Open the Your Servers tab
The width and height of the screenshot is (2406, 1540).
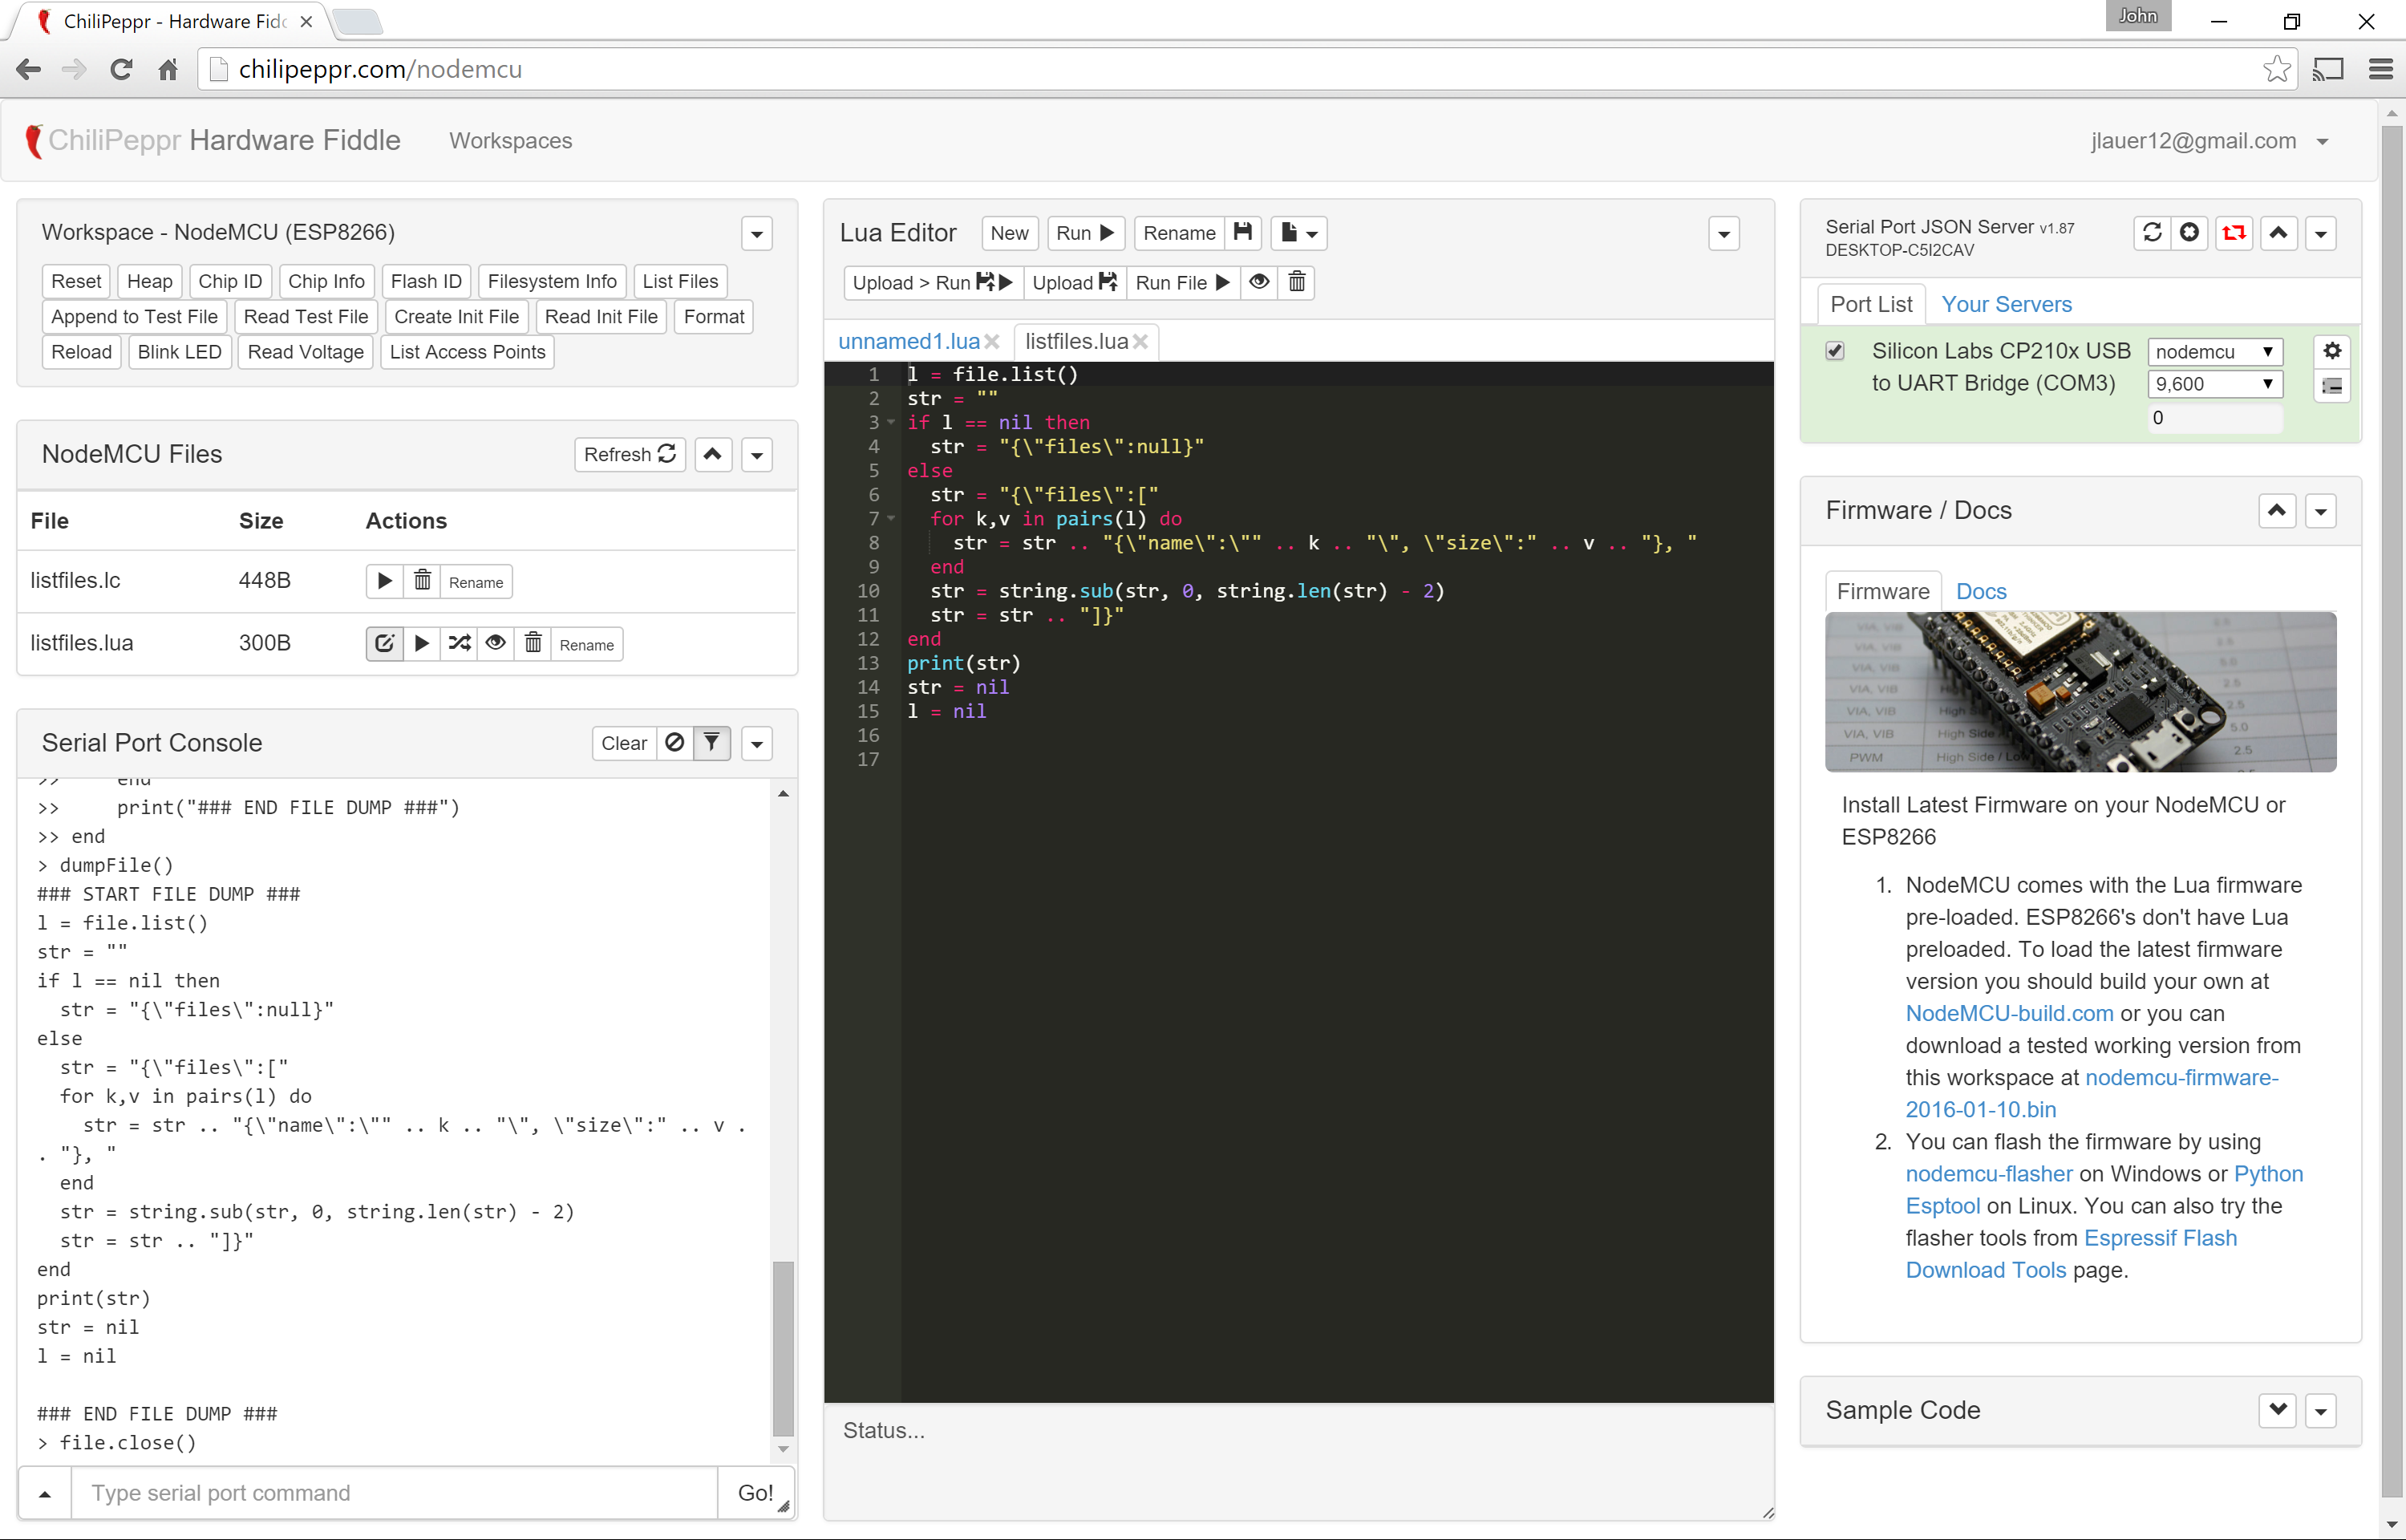click(x=2005, y=305)
